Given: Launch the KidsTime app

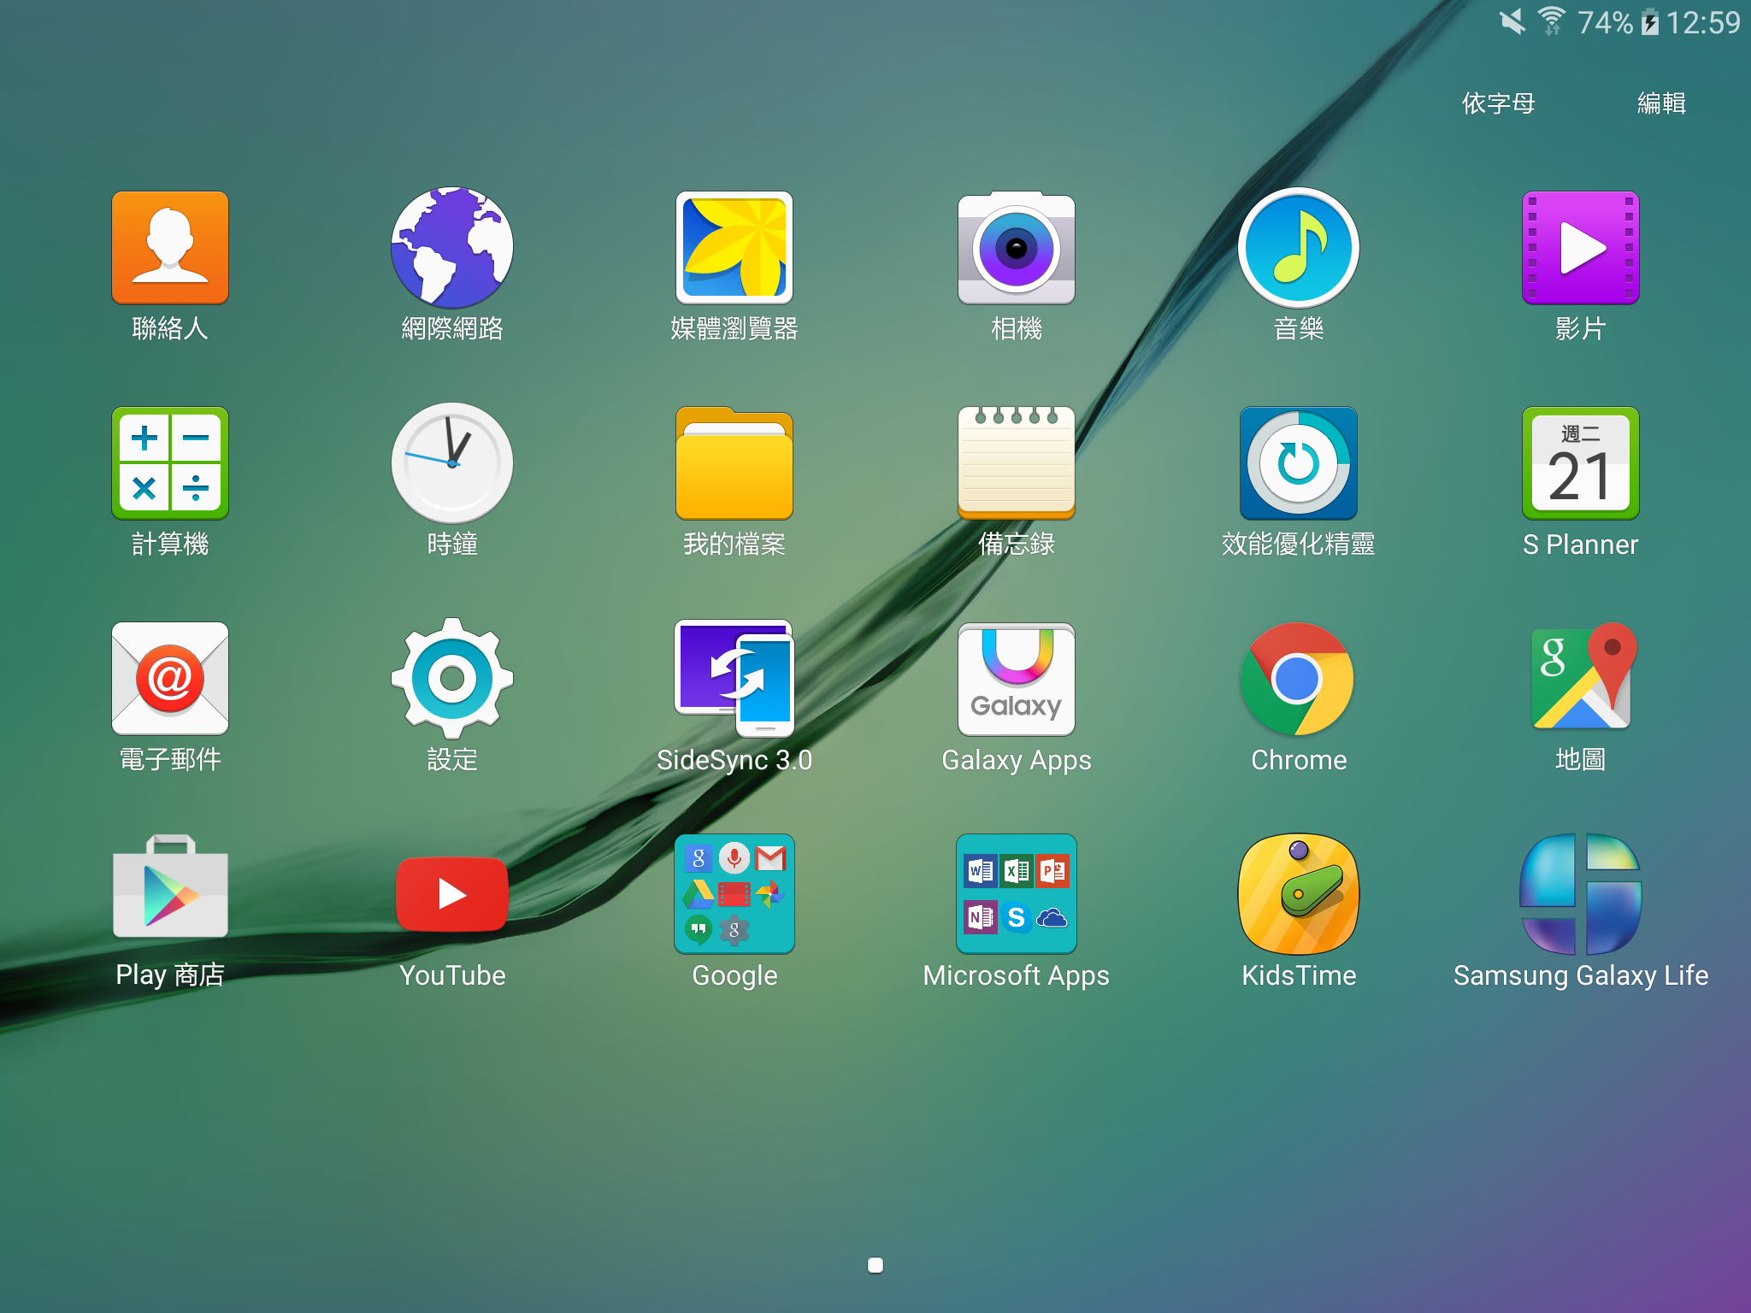Looking at the screenshot, I should click(x=1299, y=894).
